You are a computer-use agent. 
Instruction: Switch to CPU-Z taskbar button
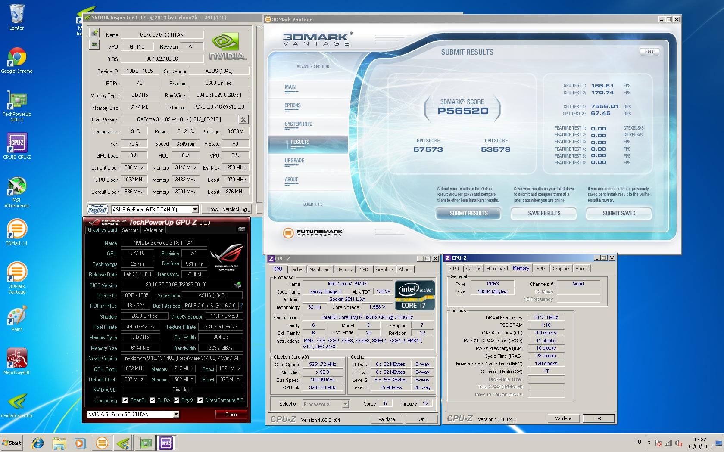166,443
